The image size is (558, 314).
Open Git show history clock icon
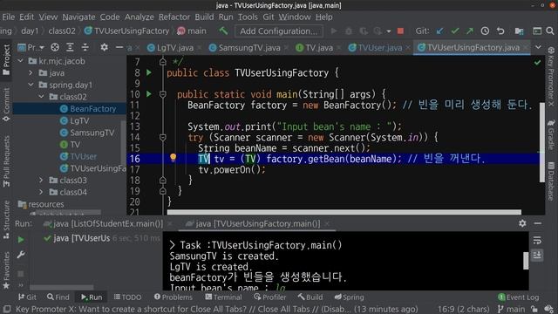pyautogui.click(x=485, y=31)
